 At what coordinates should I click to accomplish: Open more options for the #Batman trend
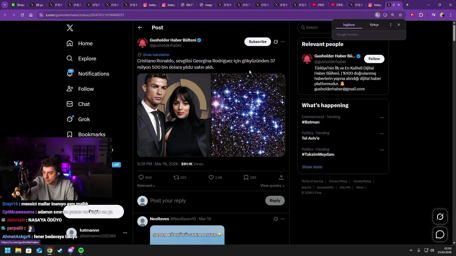382,118
